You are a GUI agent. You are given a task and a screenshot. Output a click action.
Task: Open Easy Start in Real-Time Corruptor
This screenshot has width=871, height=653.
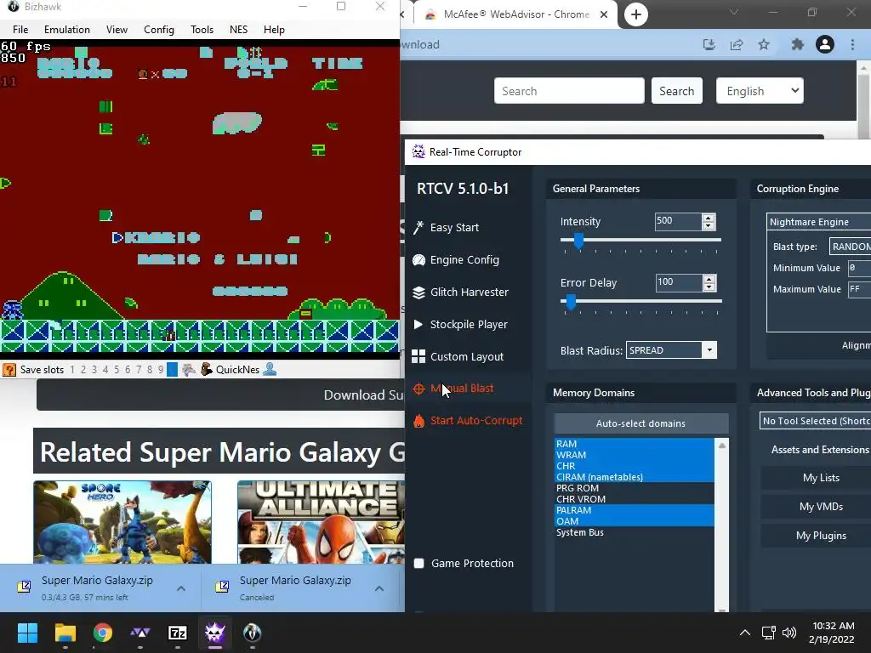coord(446,228)
